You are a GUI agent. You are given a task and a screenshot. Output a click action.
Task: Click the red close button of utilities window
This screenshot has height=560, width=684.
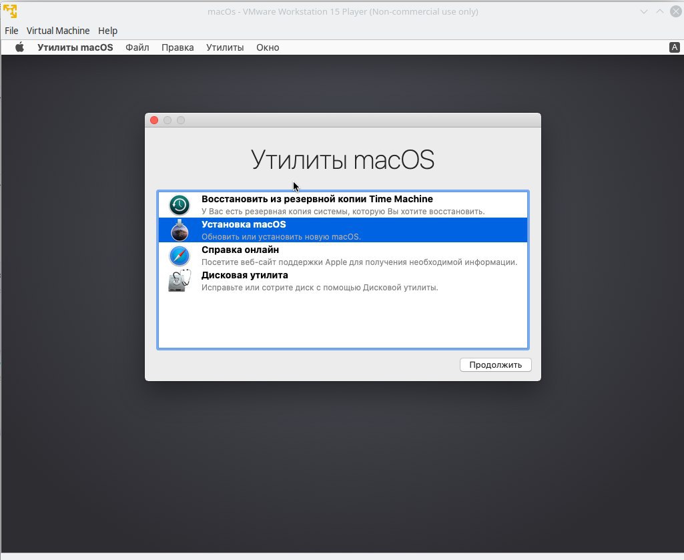tap(154, 120)
